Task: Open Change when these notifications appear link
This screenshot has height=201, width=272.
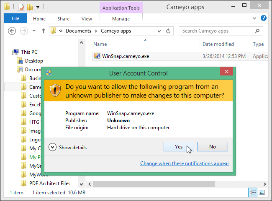Action: click(x=185, y=163)
